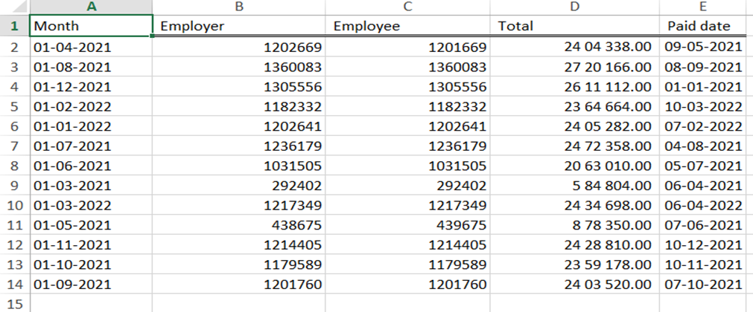The width and height of the screenshot is (753, 312).
Task: Select paid date 01-01-2021 cell
Action: [x=705, y=86]
